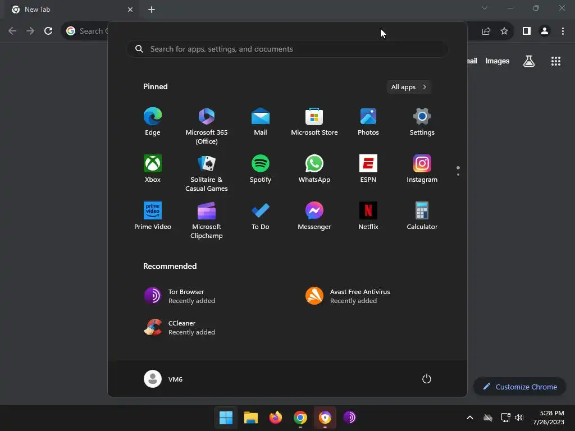Launch Netflix
The width and height of the screenshot is (575, 431).
coord(368,216)
